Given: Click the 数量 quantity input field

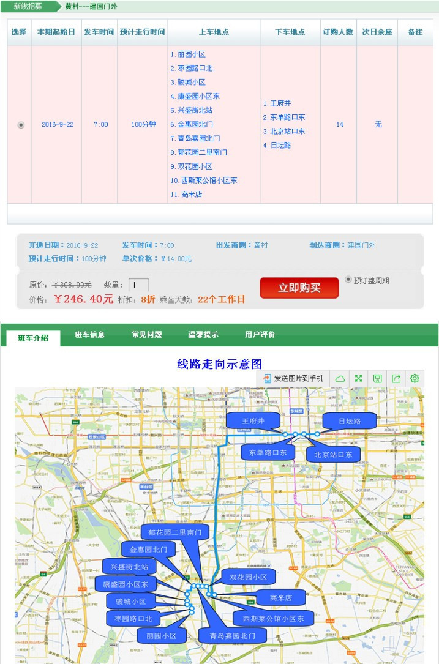Looking at the screenshot, I should click(138, 285).
